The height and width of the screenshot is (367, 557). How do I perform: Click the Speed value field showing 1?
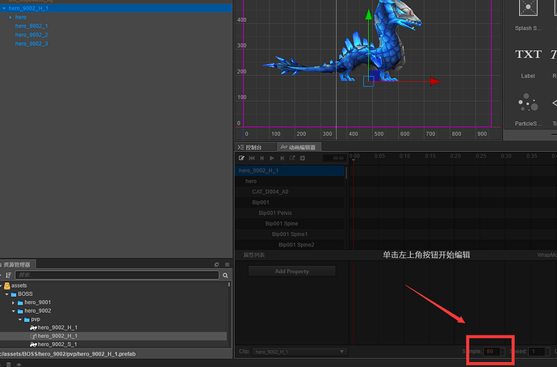[537, 352]
